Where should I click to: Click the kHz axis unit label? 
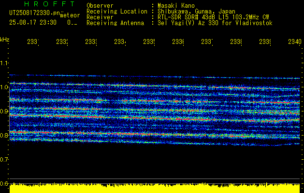(4, 40)
